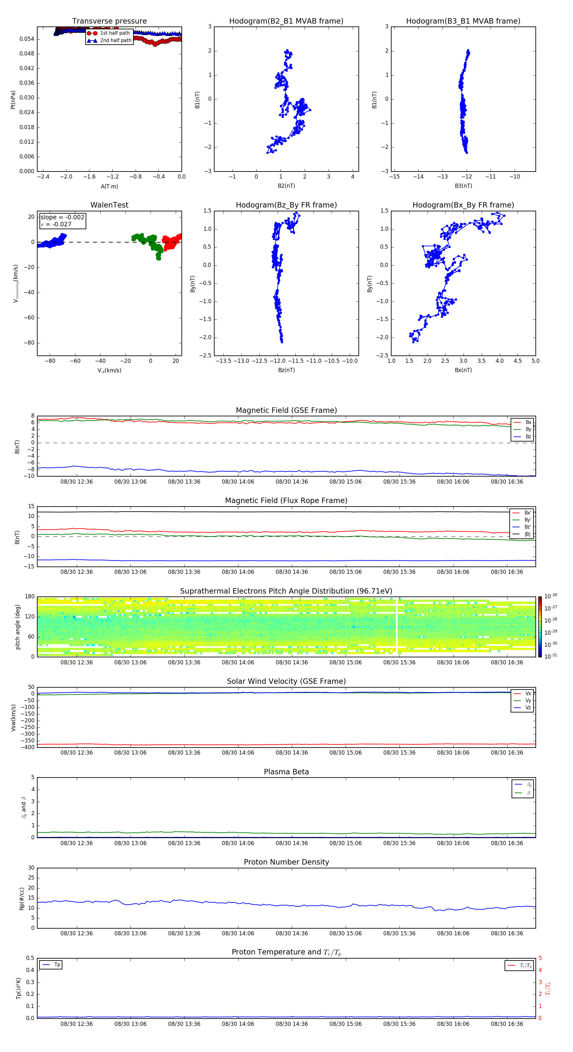The image size is (573, 1052).
Task: Click the "Hodogram(B3_B1 MVAB frame)" title
Action: point(463,21)
